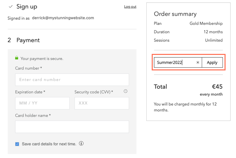Viewport: 236px width, 158px height.
Task: Click the checkmark icon beside Sign up
Action: 11,7
